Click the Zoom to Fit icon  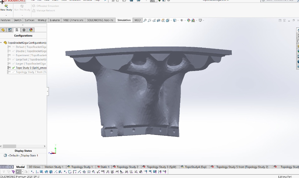pos(145,20)
